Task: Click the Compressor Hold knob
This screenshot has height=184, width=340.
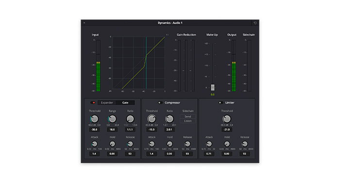Action: pos(170,144)
